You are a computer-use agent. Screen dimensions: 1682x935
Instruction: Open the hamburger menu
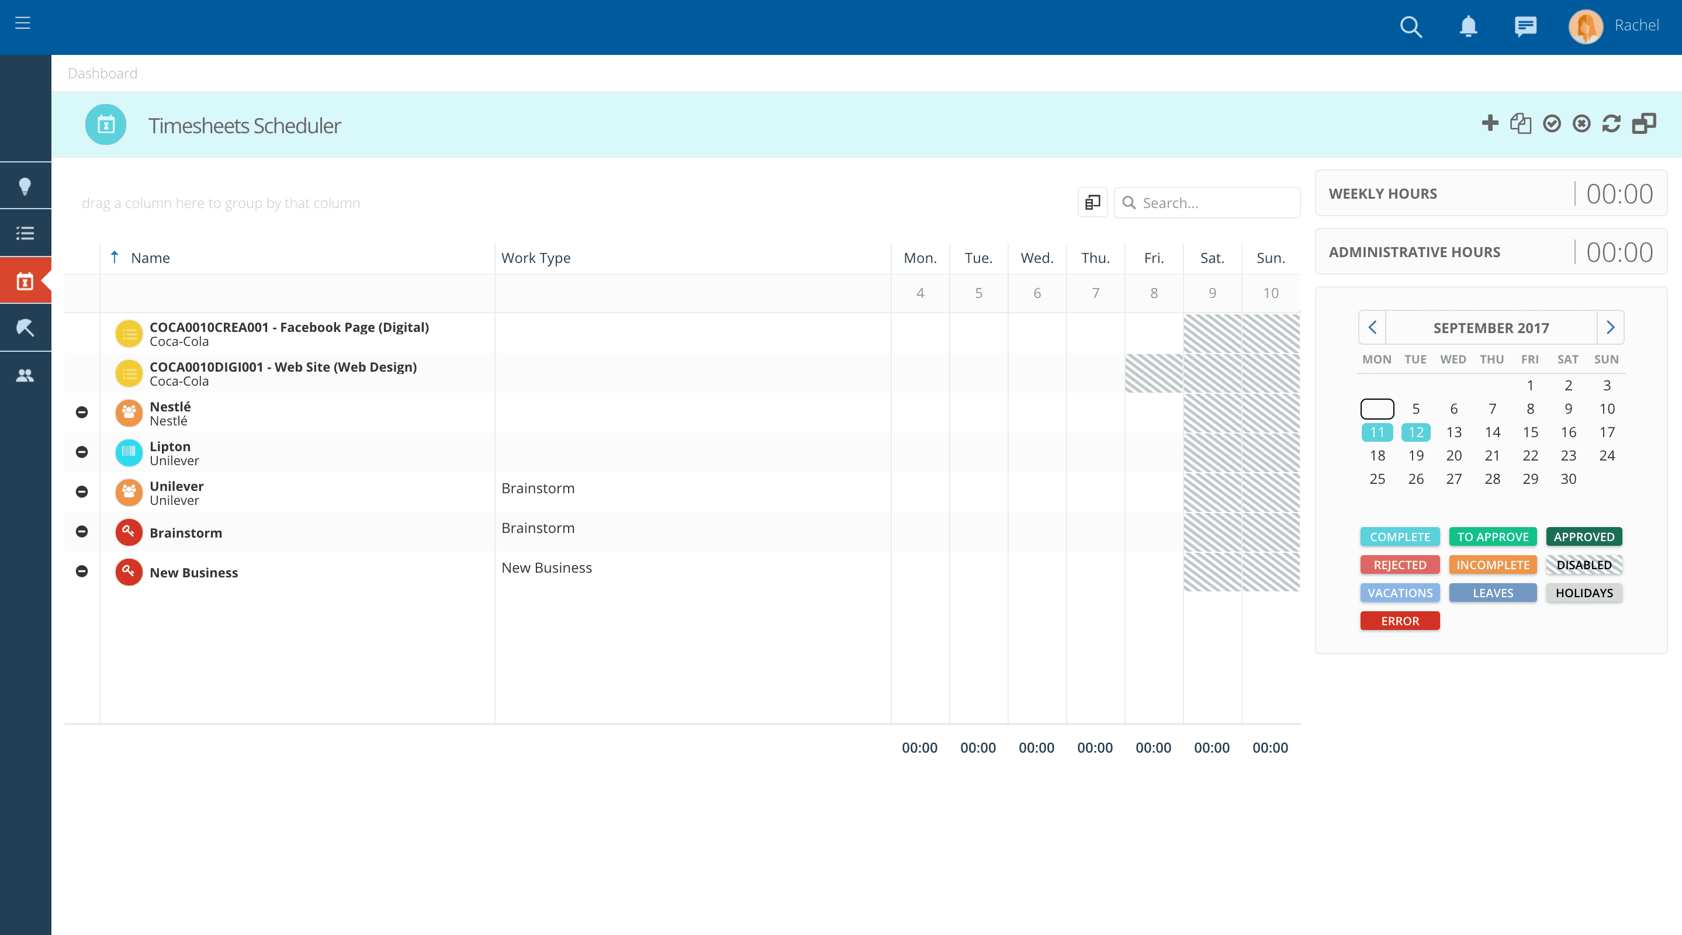23,23
